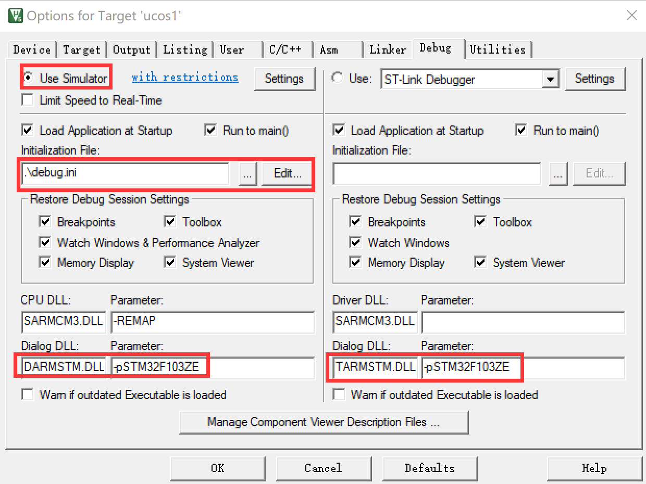This screenshot has width=646, height=484.
Task: Toggle ST-Link Memory Display checkbox
Action: (356, 263)
